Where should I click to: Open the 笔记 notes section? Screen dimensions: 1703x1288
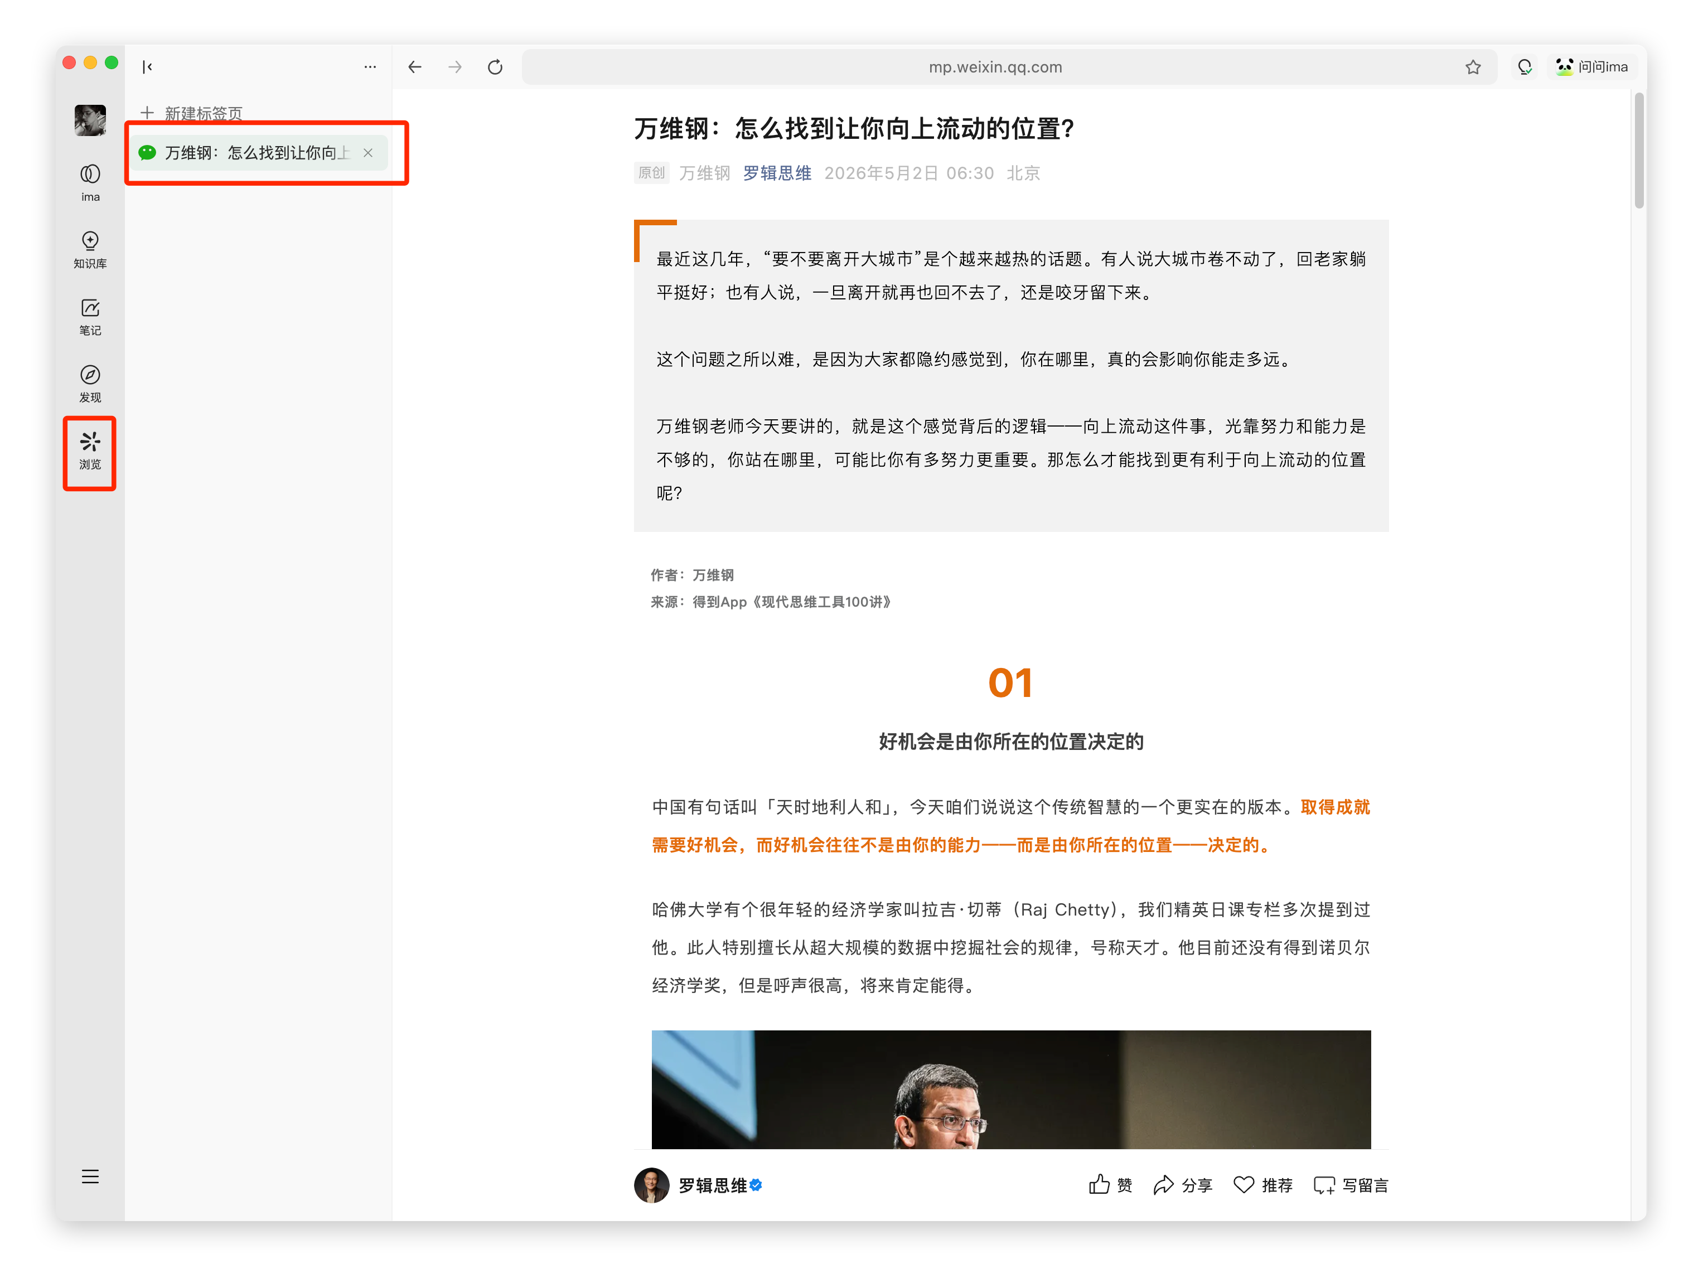pos(90,316)
